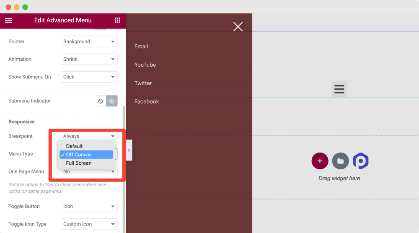Viewport: 419px width, 233px height.
Task: Collapse the editor panel with side arrow
Action: 129,150
